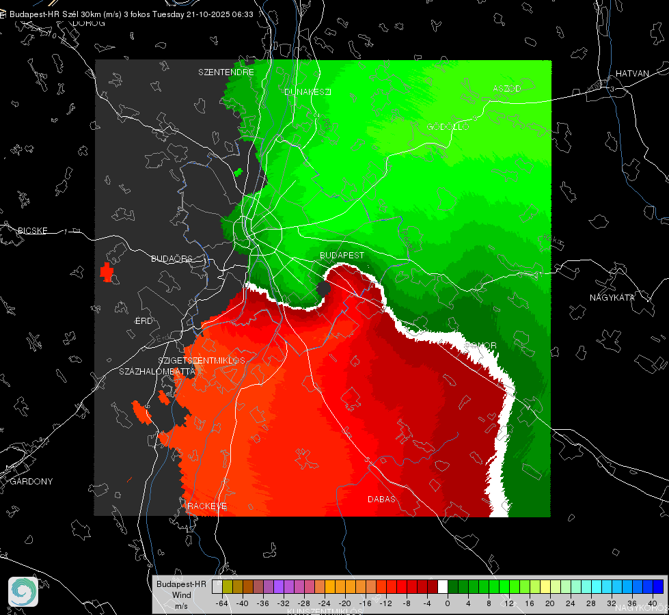Select the olive swatch above -64
This screenshot has height=615, width=669.
(x=228, y=587)
